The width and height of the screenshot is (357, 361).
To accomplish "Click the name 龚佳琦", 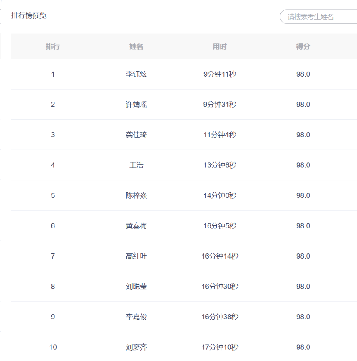I will 136,135.
